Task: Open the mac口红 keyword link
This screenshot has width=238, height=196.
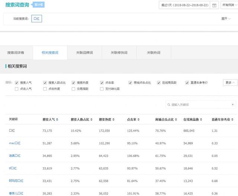Action: pos(15,143)
